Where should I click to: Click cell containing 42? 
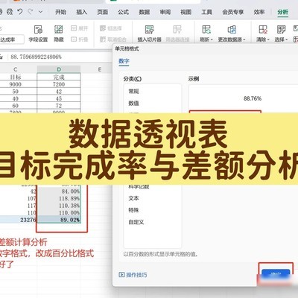[59, 92]
